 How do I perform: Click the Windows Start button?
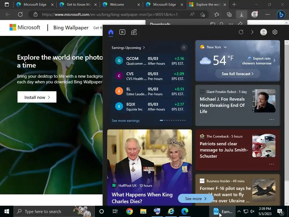[x=7, y=211]
